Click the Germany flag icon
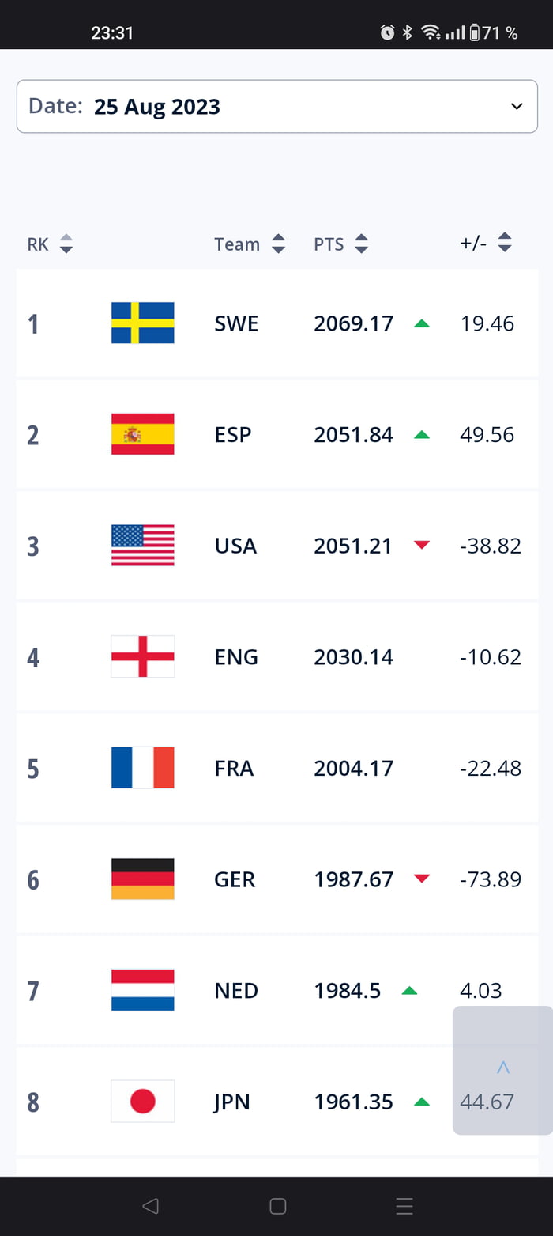 point(143,879)
